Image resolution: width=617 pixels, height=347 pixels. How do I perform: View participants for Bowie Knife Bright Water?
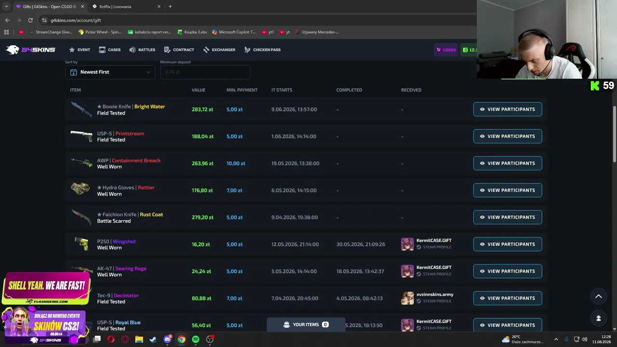(508, 109)
